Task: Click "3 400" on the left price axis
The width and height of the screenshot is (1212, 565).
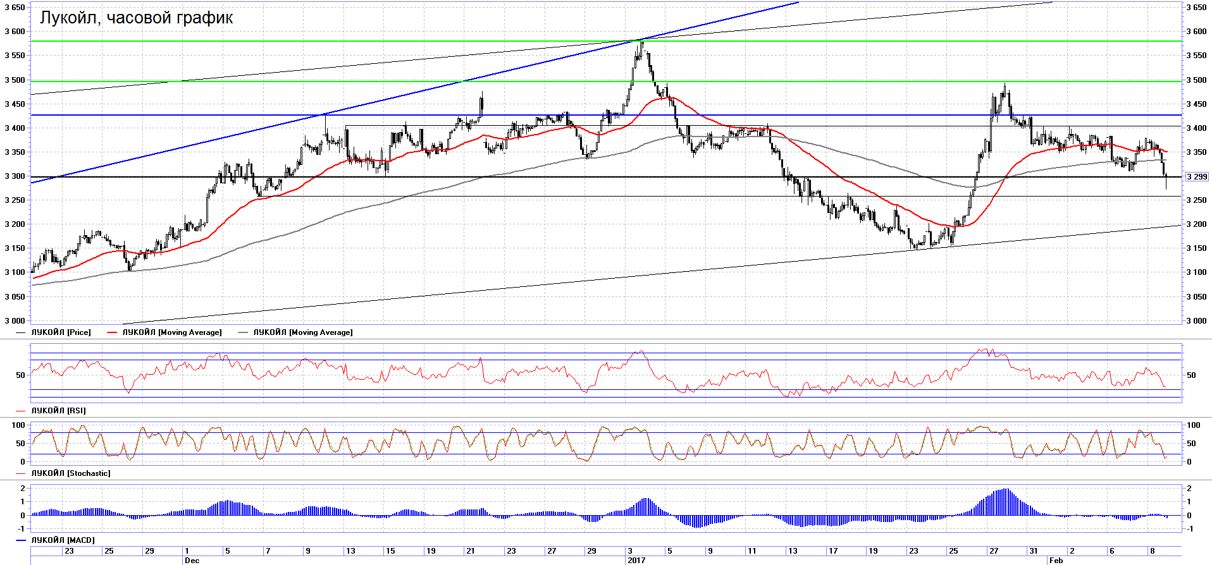Action: pos(15,128)
